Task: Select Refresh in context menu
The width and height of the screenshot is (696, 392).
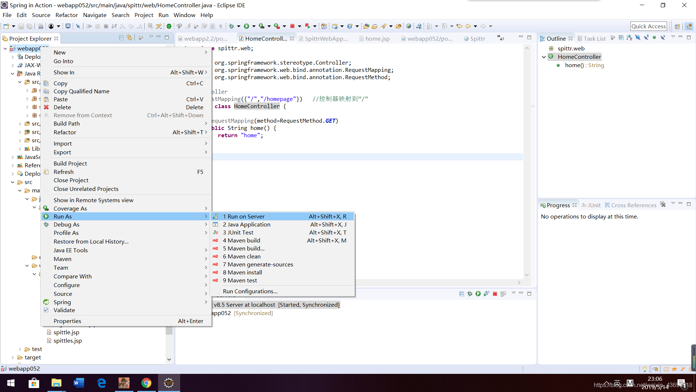Action: [x=125, y=172]
